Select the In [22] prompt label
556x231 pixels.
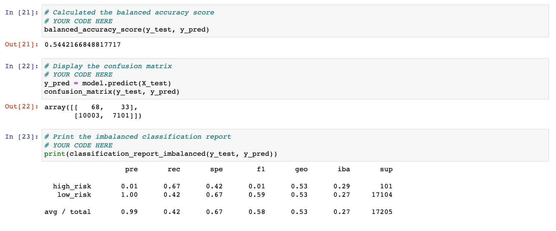click(x=22, y=66)
